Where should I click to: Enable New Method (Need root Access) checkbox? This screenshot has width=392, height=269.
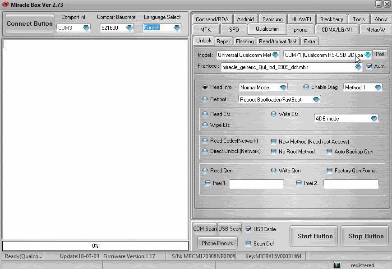[273, 142]
